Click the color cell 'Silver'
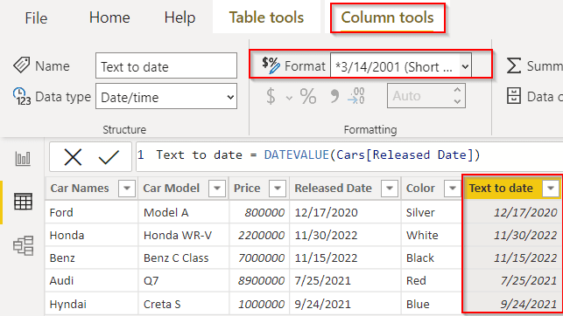 [432, 212]
